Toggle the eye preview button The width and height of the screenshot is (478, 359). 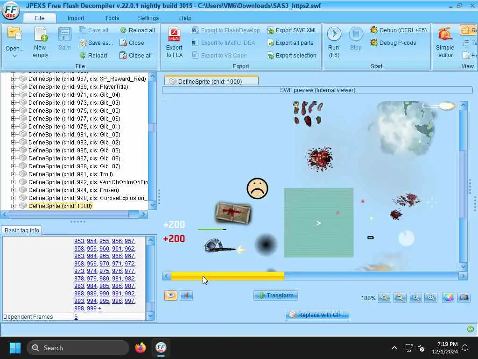click(171, 295)
